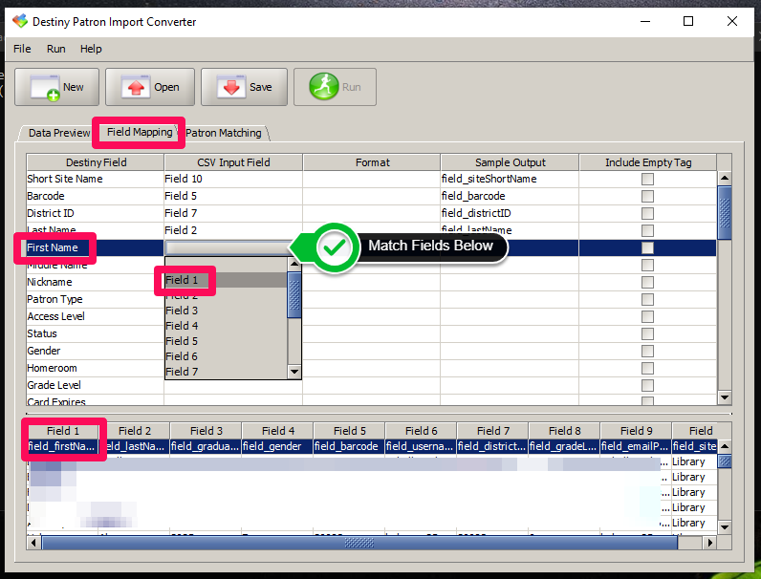Click the mapping table vertical scroll thumb

(725, 213)
